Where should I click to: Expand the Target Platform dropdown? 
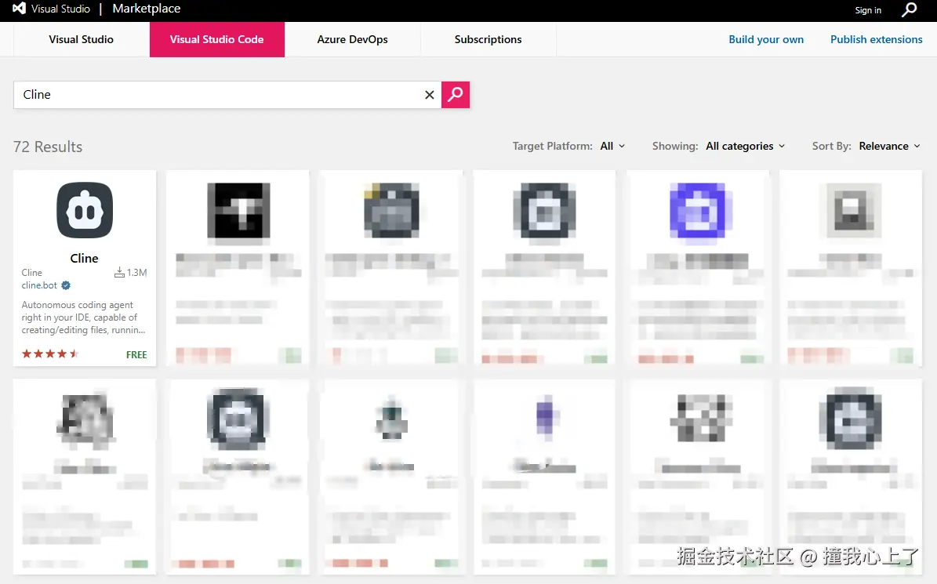point(612,146)
